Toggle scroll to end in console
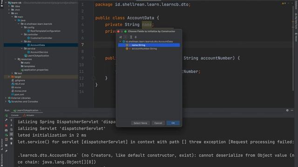Viewport: 298px width, 167px height. [11, 134]
